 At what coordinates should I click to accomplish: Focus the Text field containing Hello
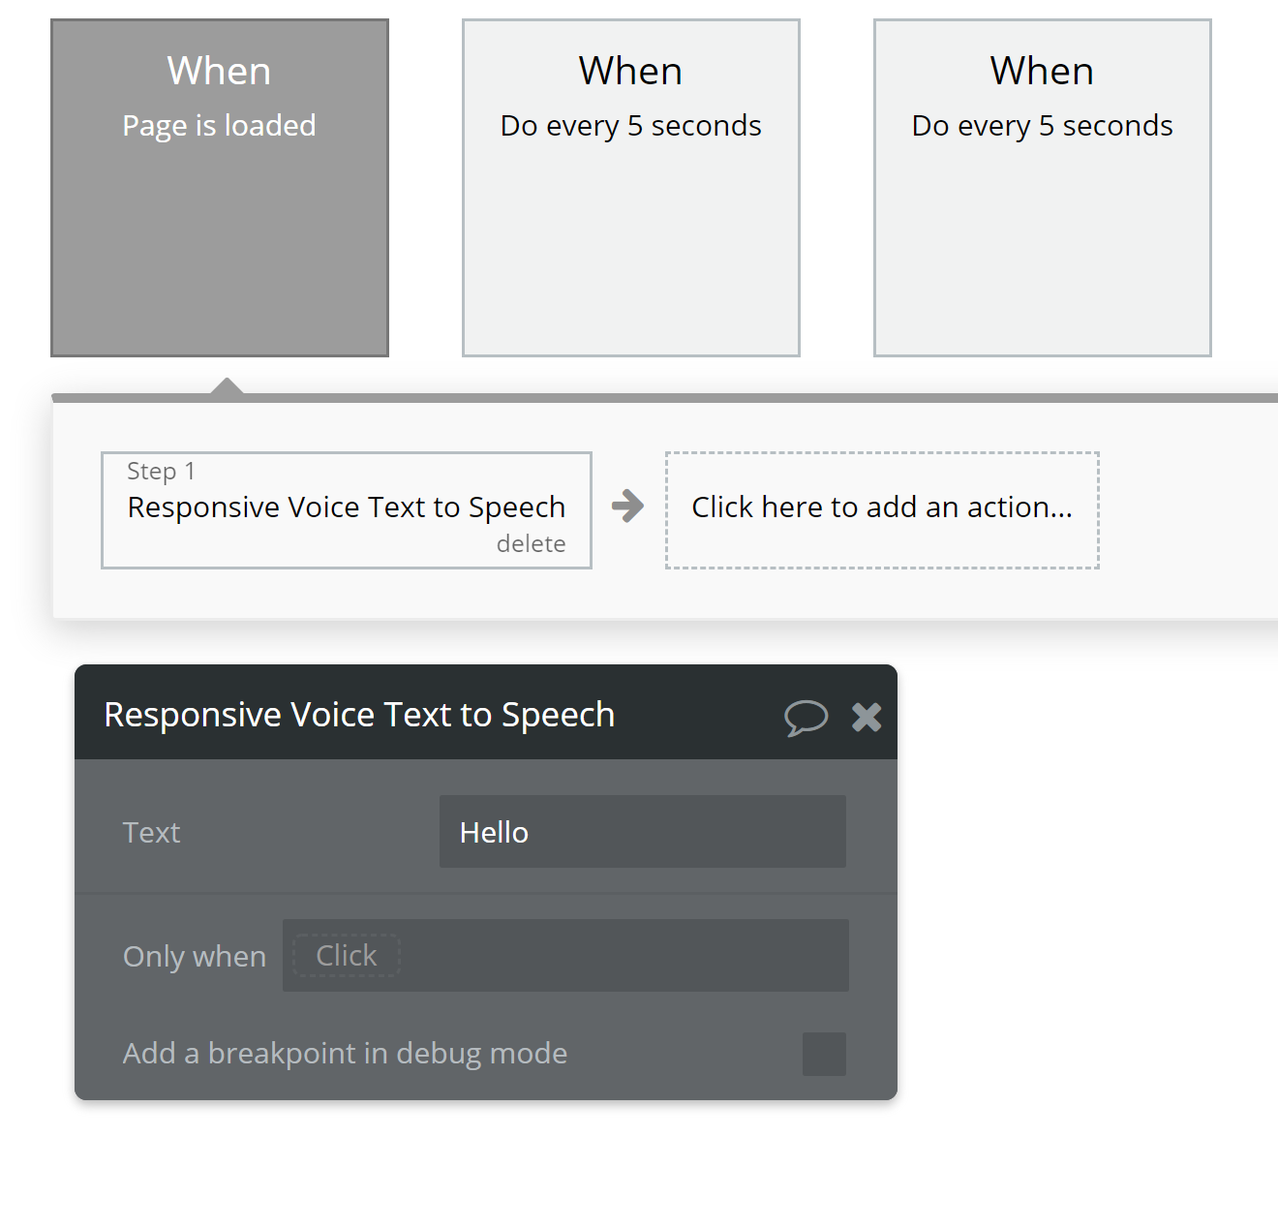[643, 832]
